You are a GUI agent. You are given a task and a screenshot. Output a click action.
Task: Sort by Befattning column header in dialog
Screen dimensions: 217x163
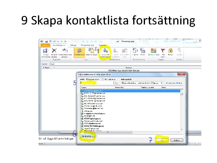click(x=127, y=88)
